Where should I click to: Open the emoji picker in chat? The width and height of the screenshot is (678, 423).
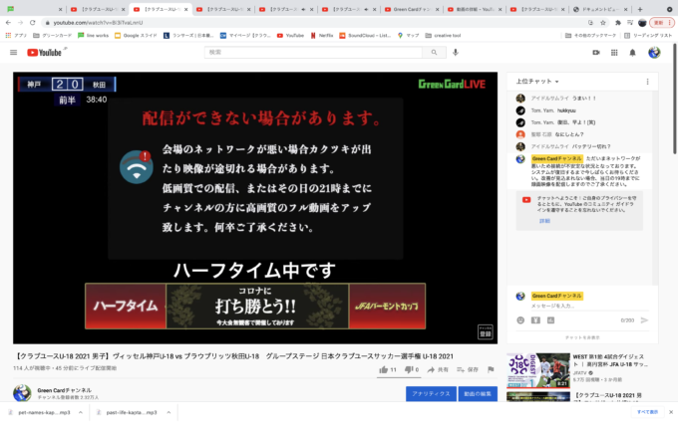[x=520, y=320]
